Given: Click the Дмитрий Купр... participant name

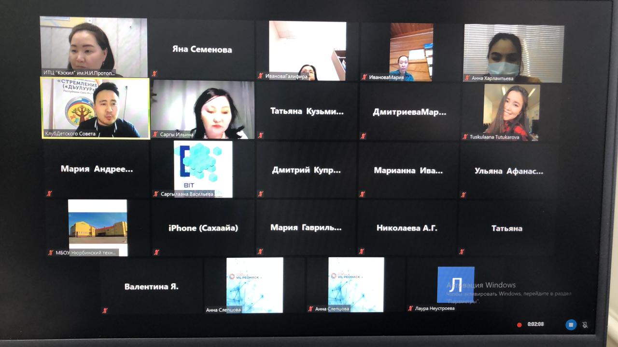Looking at the screenshot, I should [306, 171].
